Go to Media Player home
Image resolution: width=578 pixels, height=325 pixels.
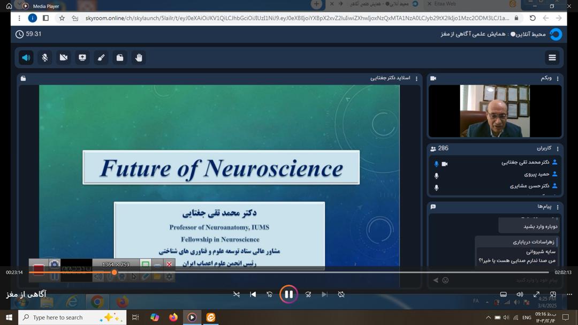coord(9,6)
